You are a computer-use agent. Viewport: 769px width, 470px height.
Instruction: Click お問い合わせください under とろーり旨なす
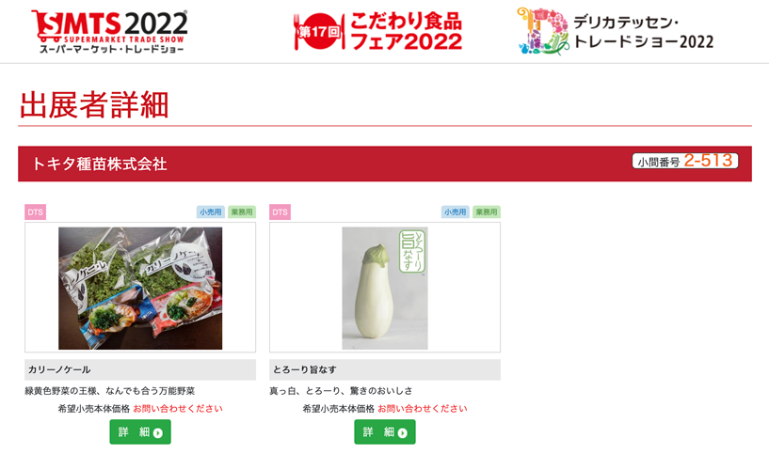423,408
